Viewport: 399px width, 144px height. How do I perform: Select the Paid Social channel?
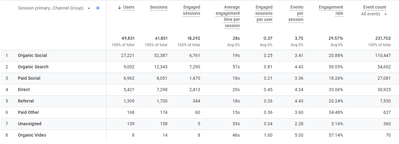tap(29, 78)
